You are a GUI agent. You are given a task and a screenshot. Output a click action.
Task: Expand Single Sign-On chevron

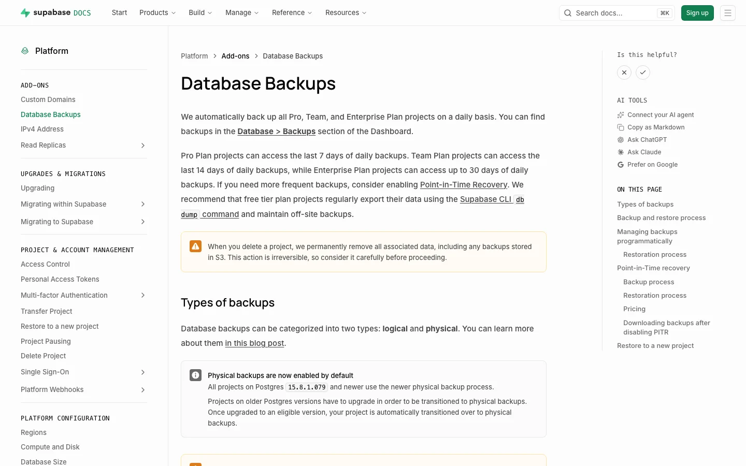coord(143,372)
